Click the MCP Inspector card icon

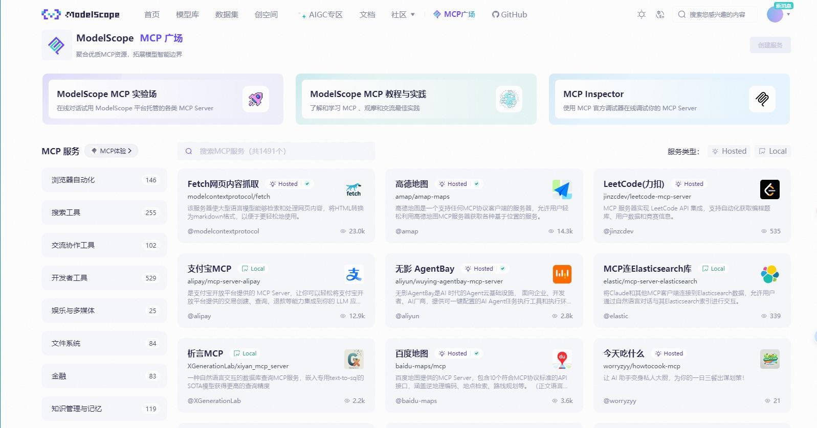click(x=762, y=99)
